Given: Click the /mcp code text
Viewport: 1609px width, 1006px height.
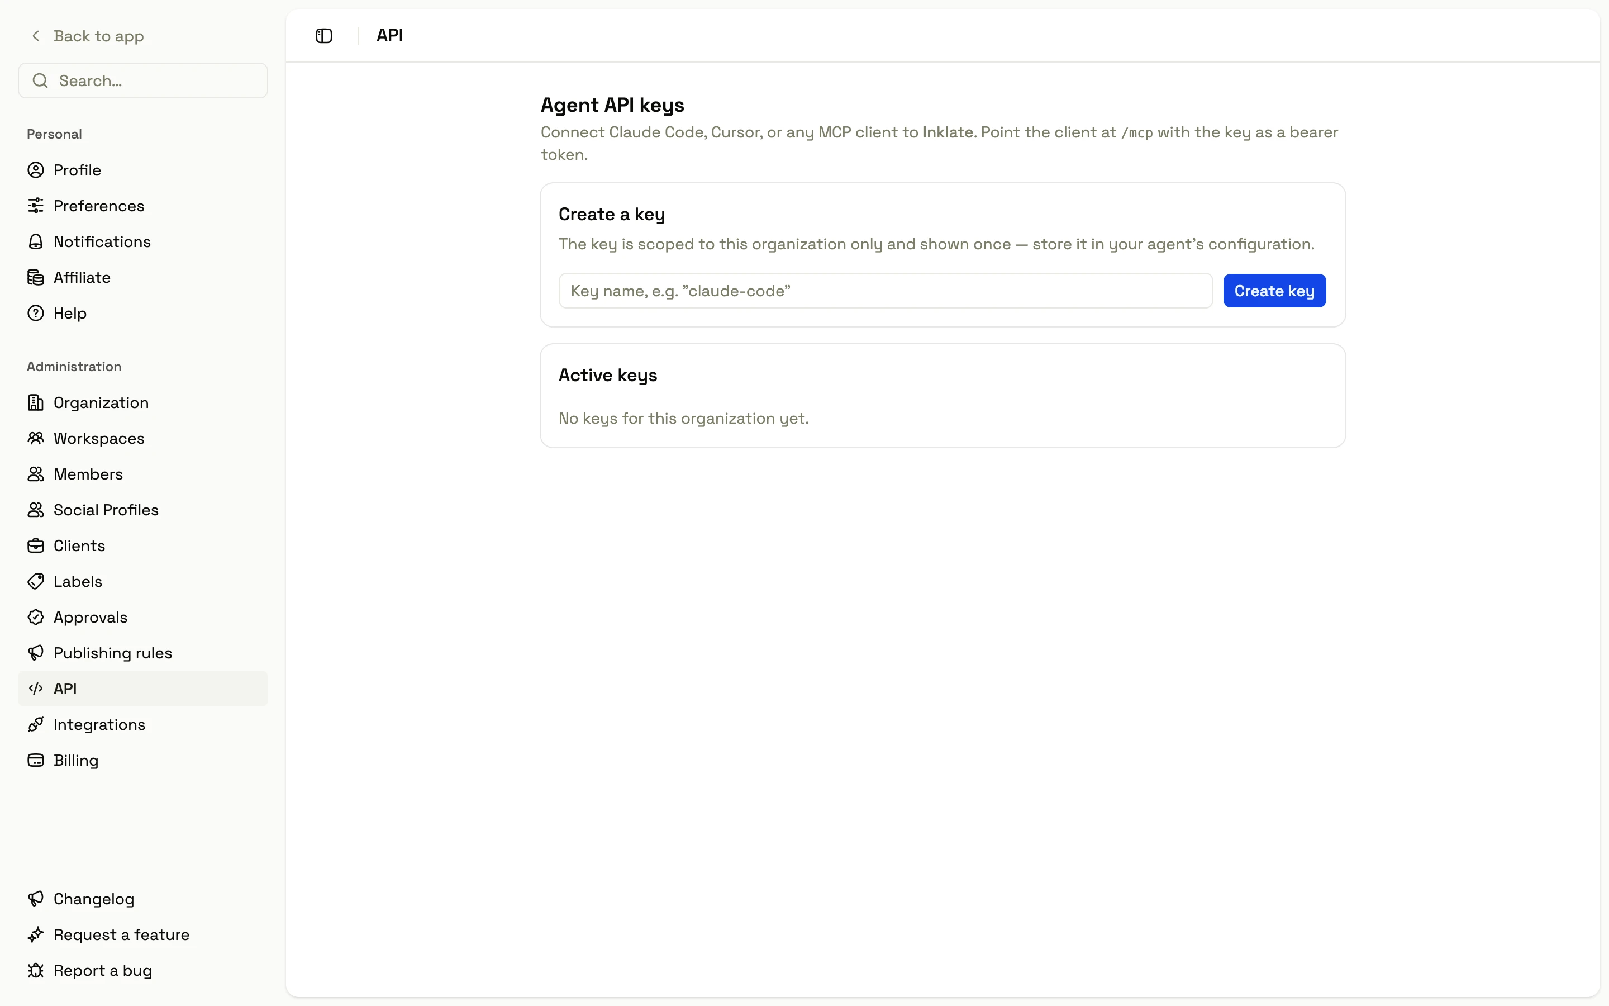Looking at the screenshot, I should (x=1136, y=133).
